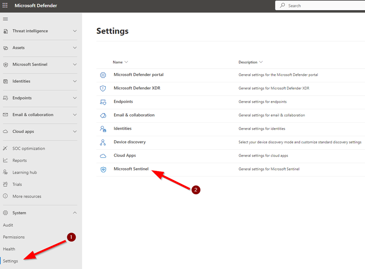The width and height of the screenshot is (365, 269).
Task: Click the Endpoints laptop icon in settings list
Action: point(103,101)
